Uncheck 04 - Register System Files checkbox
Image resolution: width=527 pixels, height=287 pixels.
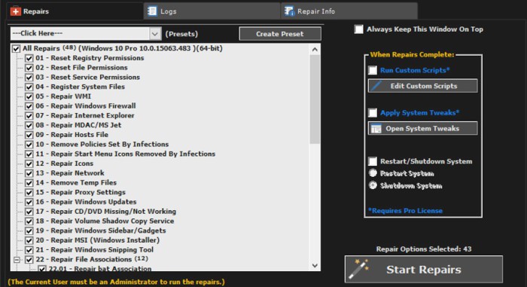29,87
